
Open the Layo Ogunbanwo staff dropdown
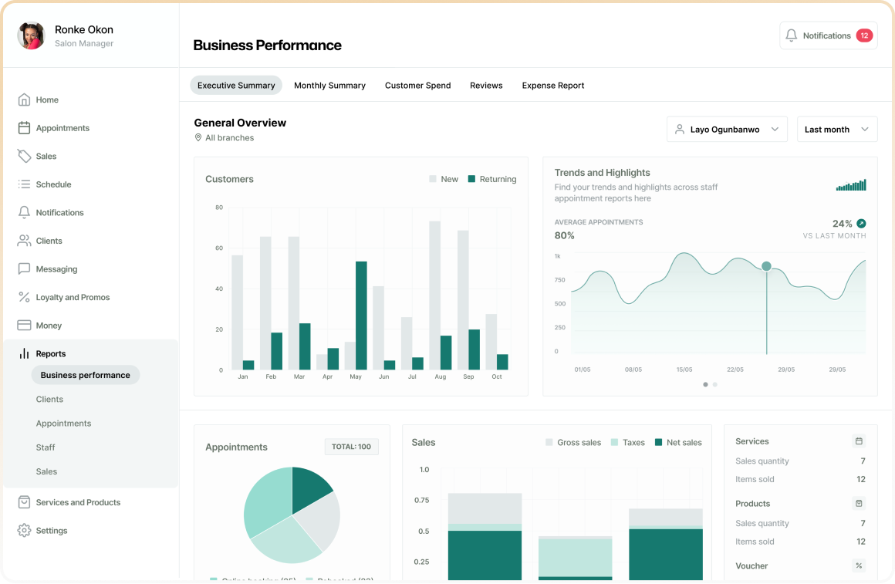click(726, 130)
